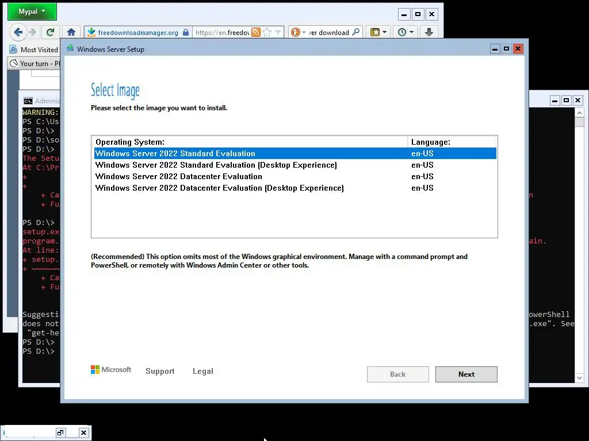Go back in Mypal browser
Image resolution: width=589 pixels, height=441 pixels.
(x=18, y=32)
